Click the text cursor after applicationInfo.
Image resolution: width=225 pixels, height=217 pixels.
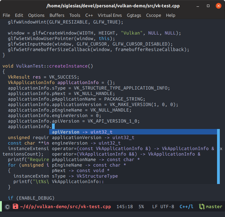point(53,126)
